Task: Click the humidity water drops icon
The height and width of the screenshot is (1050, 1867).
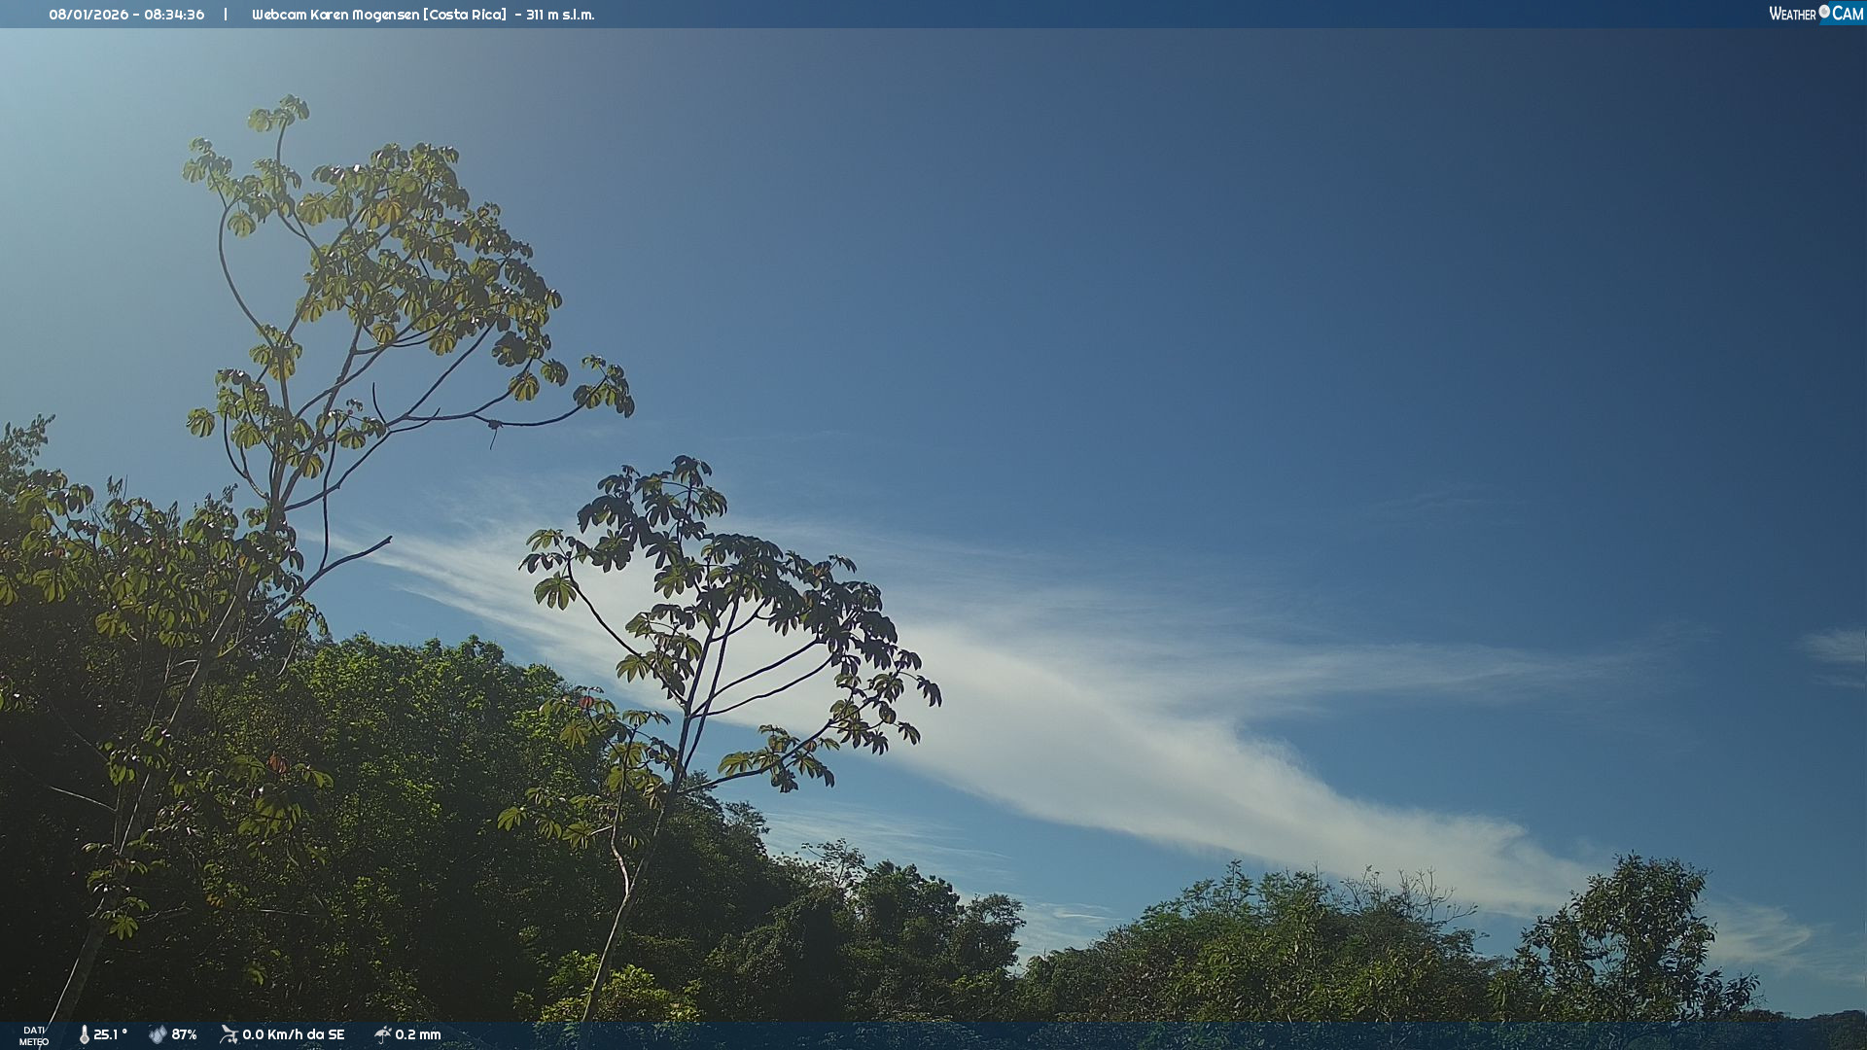Action: 158,1034
